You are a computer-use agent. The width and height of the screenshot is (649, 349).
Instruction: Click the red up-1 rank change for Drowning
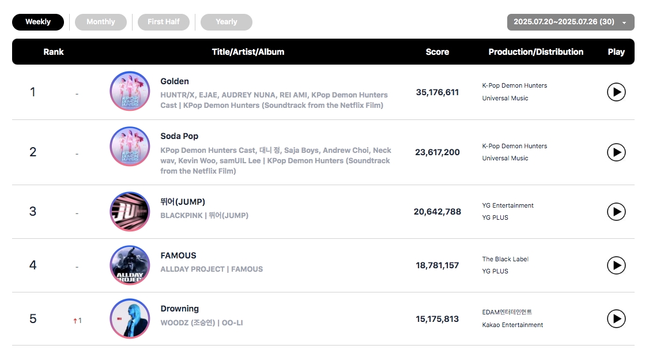tap(77, 320)
